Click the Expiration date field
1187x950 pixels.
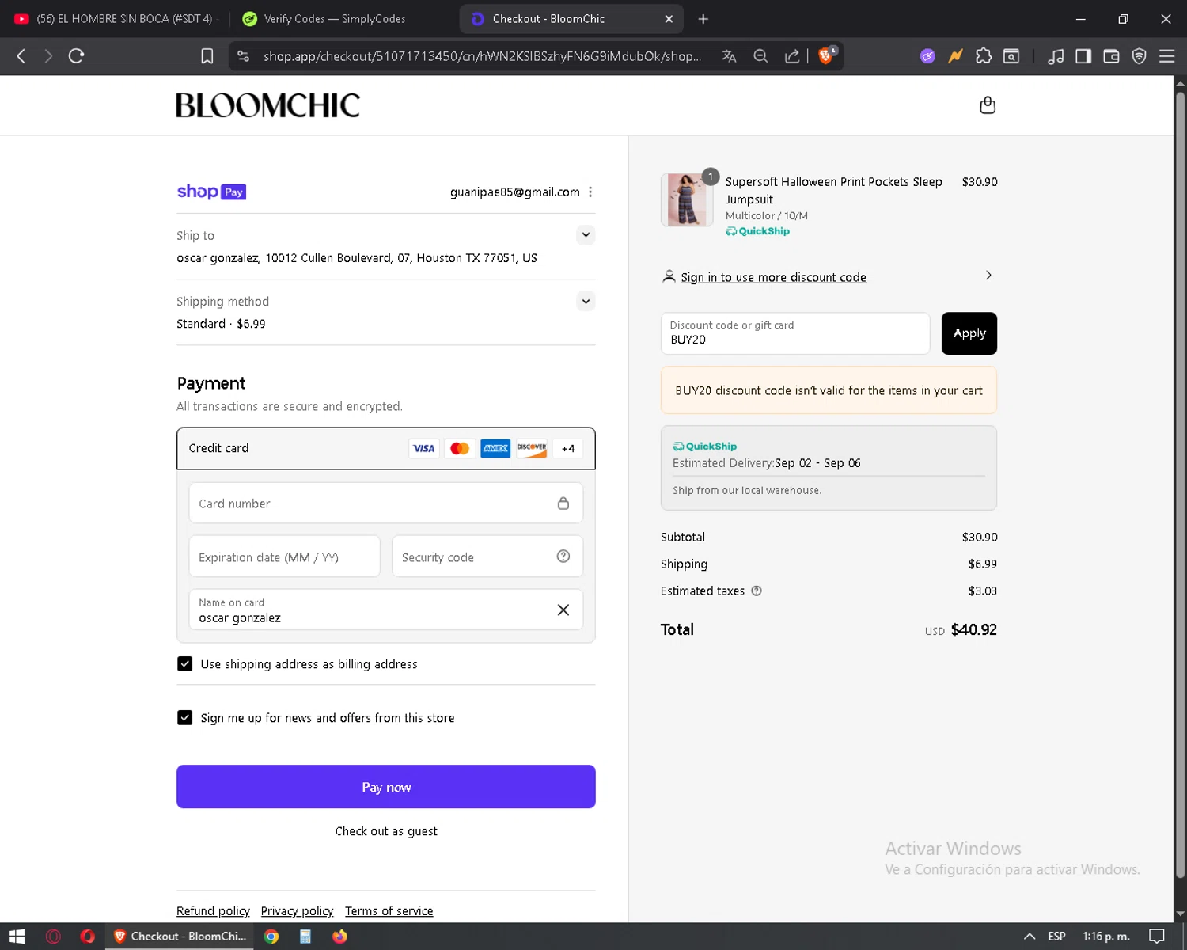pos(284,557)
